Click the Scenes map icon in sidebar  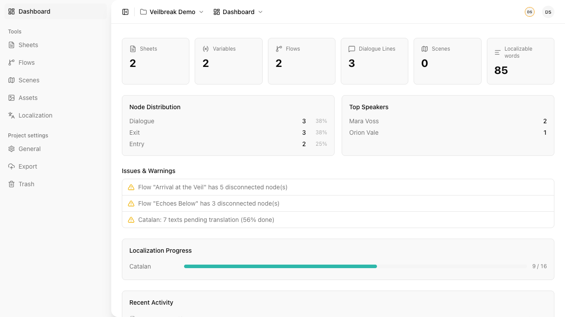[x=11, y=80]
